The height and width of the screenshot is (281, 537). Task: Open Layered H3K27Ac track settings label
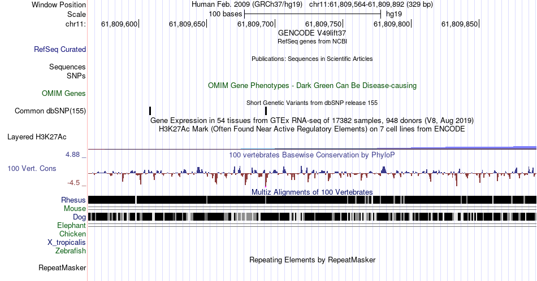(37, 137)
